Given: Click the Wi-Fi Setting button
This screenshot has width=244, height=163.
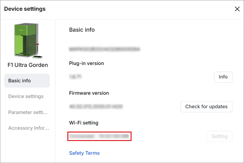Looking at the screenshot, I should coord(219,136).
